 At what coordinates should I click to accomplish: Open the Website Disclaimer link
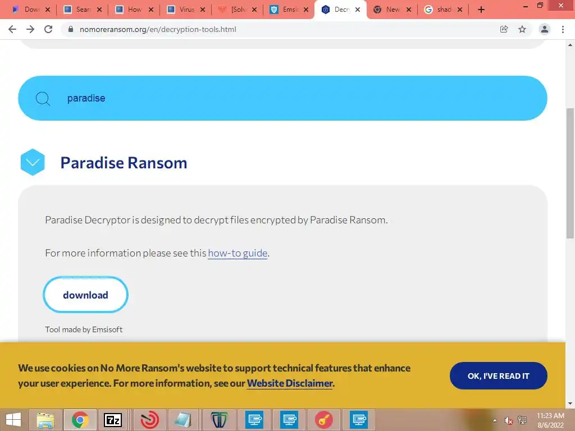pyautogui.click(x=290, y=383)
